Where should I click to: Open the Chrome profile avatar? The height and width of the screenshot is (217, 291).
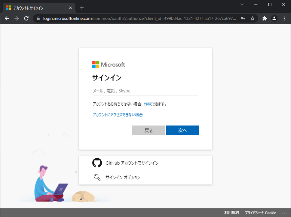pyautogui.click(x=274, y=18)
